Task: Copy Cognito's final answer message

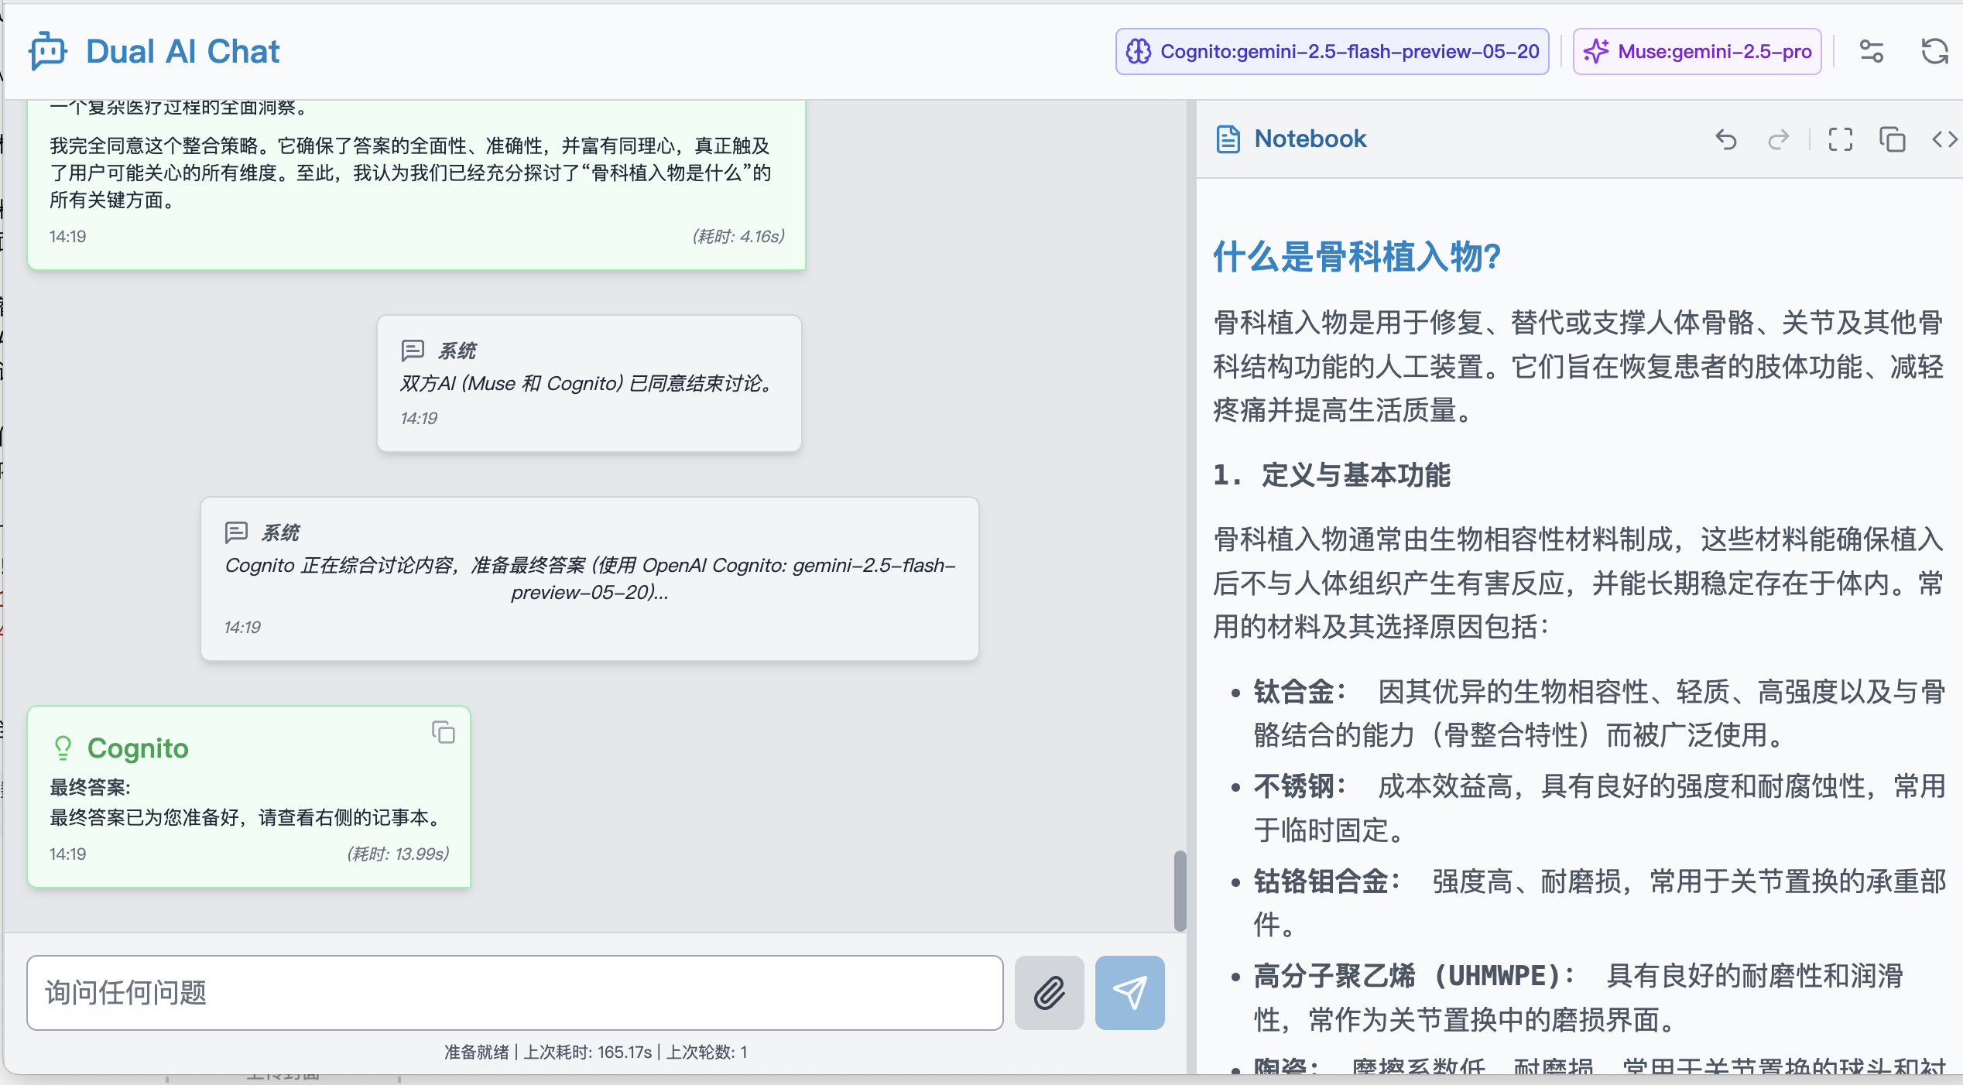Action: point(444,732)
